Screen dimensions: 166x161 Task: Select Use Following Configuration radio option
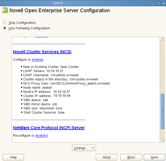click(x=5, y=28)
